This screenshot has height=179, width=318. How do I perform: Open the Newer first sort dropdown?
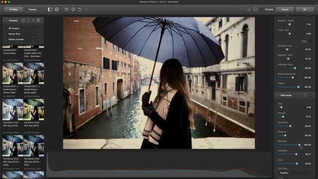click(x=23, y=34)
